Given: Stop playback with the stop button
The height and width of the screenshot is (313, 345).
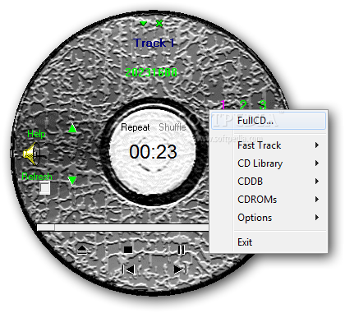Looking at the screenshot, I should [x=128, y=250].
